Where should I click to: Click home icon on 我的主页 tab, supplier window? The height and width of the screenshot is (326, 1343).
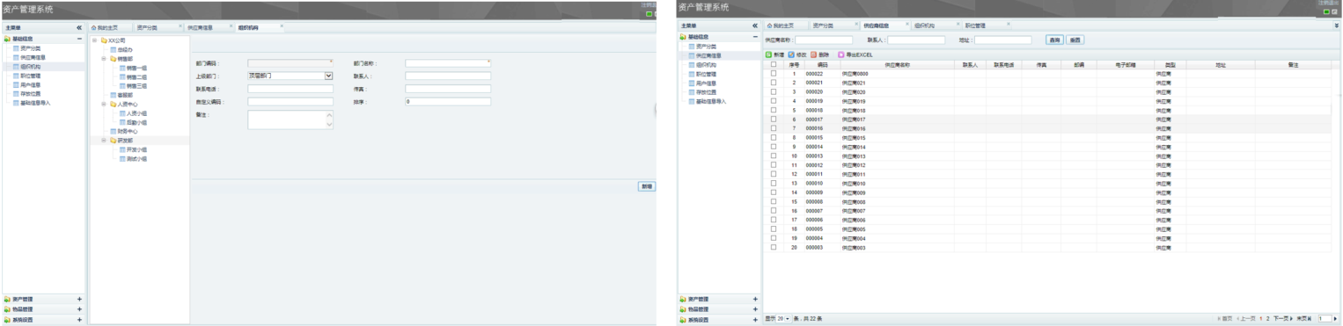[x=770, y=26]
